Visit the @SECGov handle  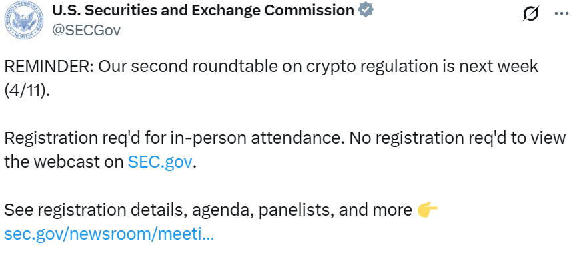click(x=86, y=31)
